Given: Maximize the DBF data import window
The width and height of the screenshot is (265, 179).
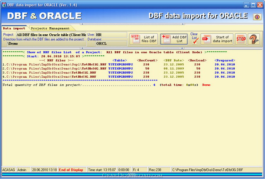Looking at the screenshot, I should pyautogui.click(x=253, y=5).
